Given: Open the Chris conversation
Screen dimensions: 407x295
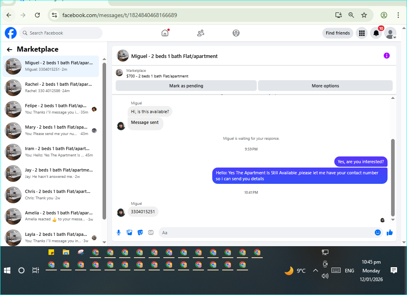Looking at the screenshot, I should coord(51,195).
